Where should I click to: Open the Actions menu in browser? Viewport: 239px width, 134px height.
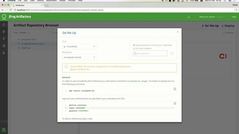point(228,33)
